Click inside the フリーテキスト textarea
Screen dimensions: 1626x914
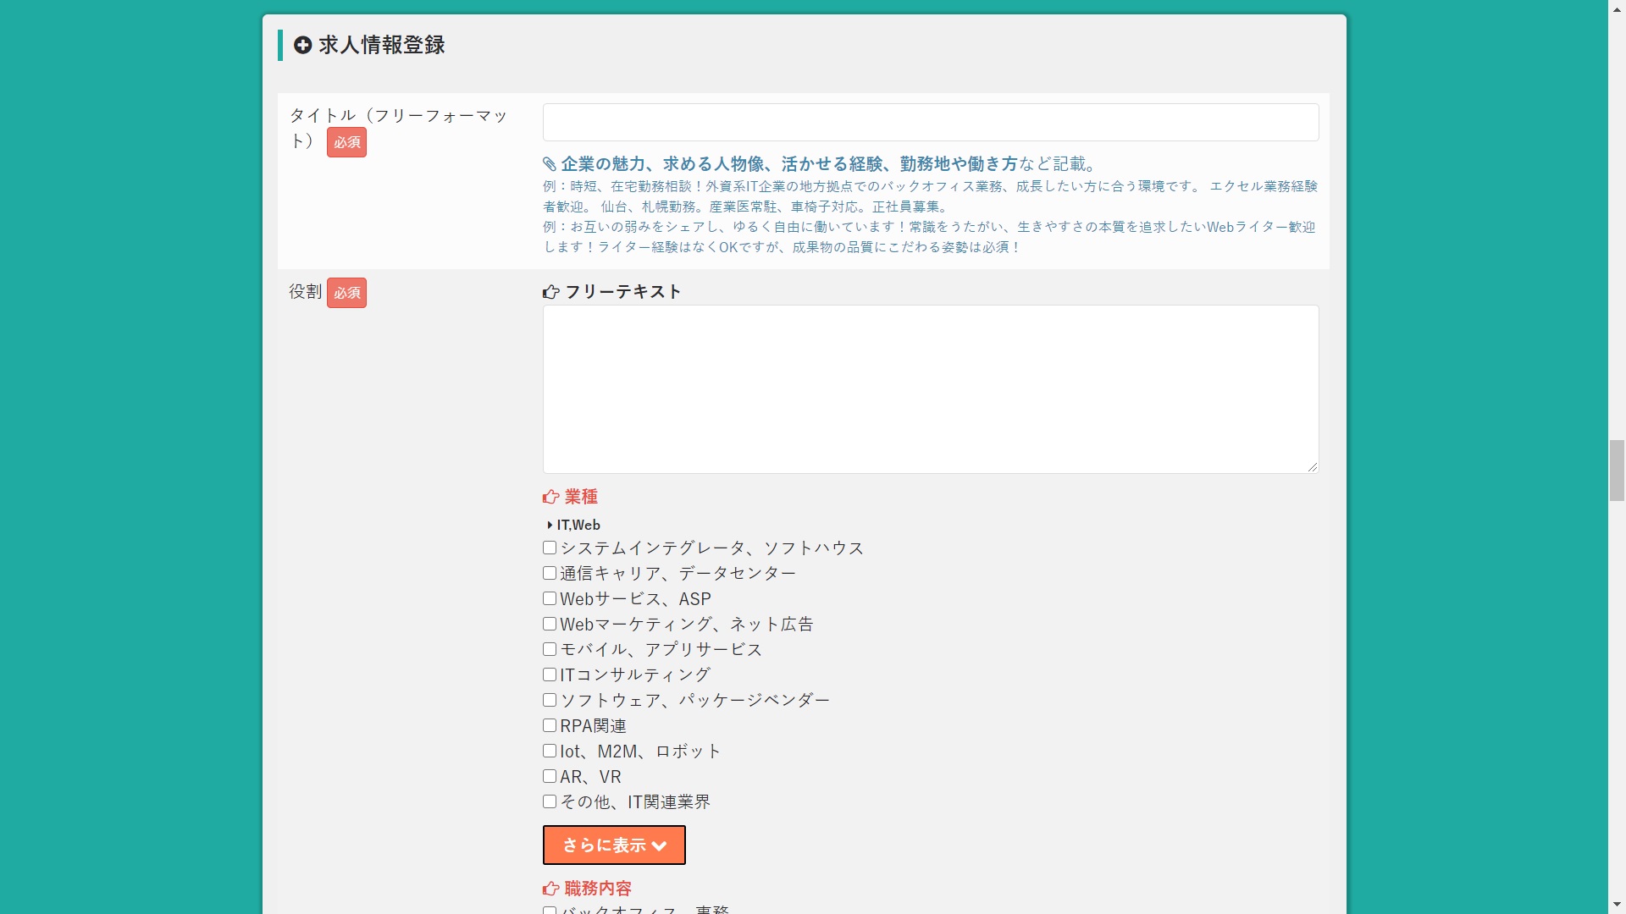[x=931, y=389]
